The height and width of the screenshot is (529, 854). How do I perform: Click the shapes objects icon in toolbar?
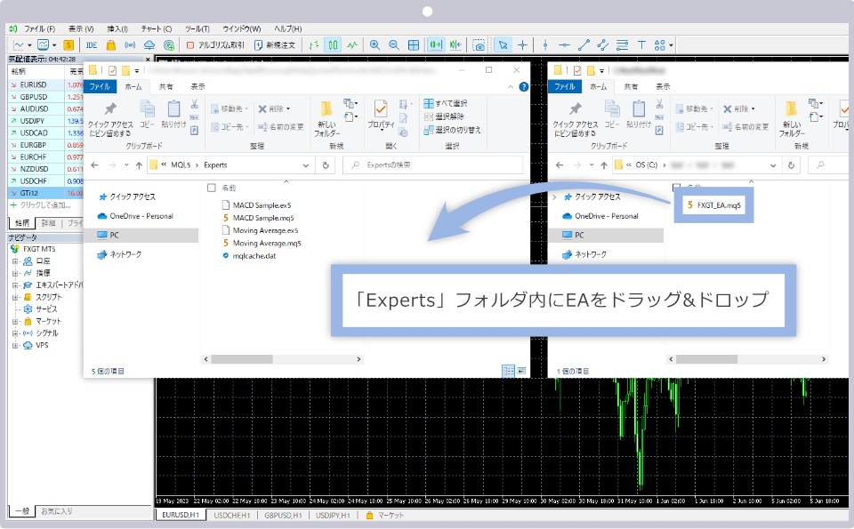[659, 45]
